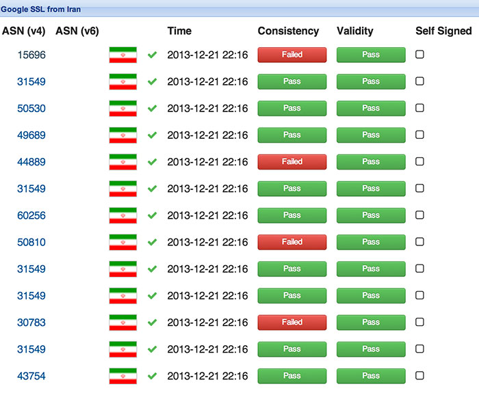Click the green checkmark in the 60256 row
The height and width of the screenshot is (393, 479).
click(x=152, y=215)
